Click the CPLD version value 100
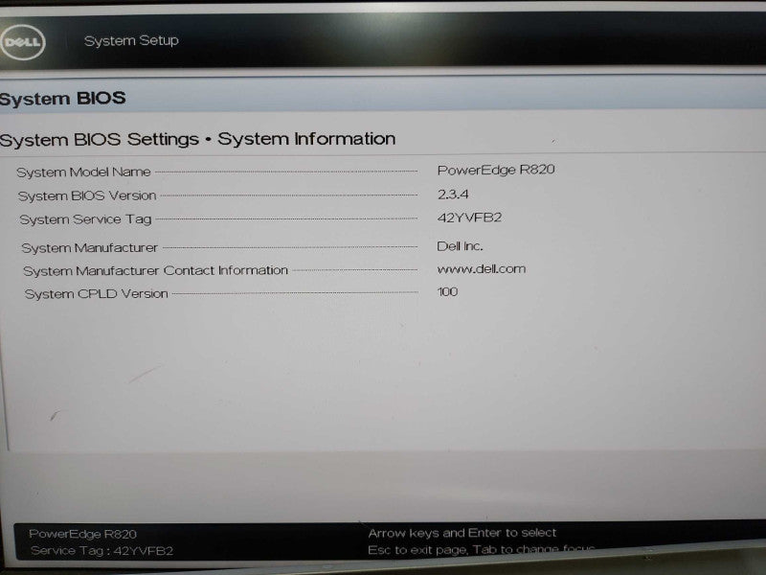Viewport: 766px width, 575px height. click(x=447, y=292)
